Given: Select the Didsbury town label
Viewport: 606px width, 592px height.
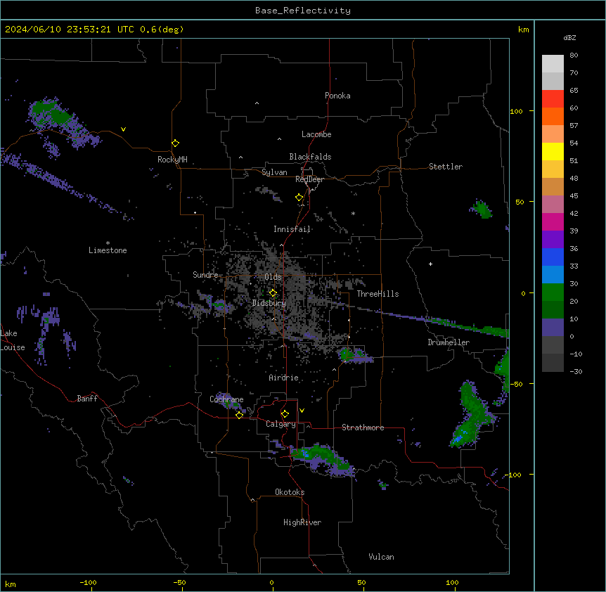Looking at the screenshot, I should pos(269,303).
